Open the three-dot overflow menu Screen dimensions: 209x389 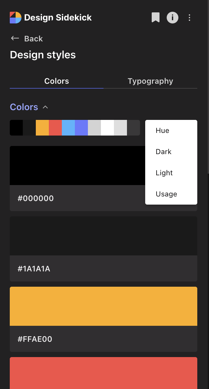pyautogui.click(x=189, y=18)
